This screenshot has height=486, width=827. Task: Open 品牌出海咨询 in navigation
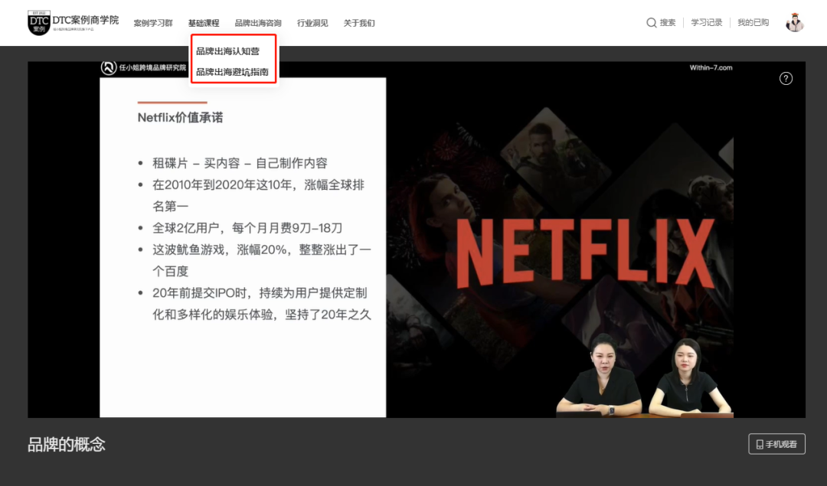pos(258,23)
